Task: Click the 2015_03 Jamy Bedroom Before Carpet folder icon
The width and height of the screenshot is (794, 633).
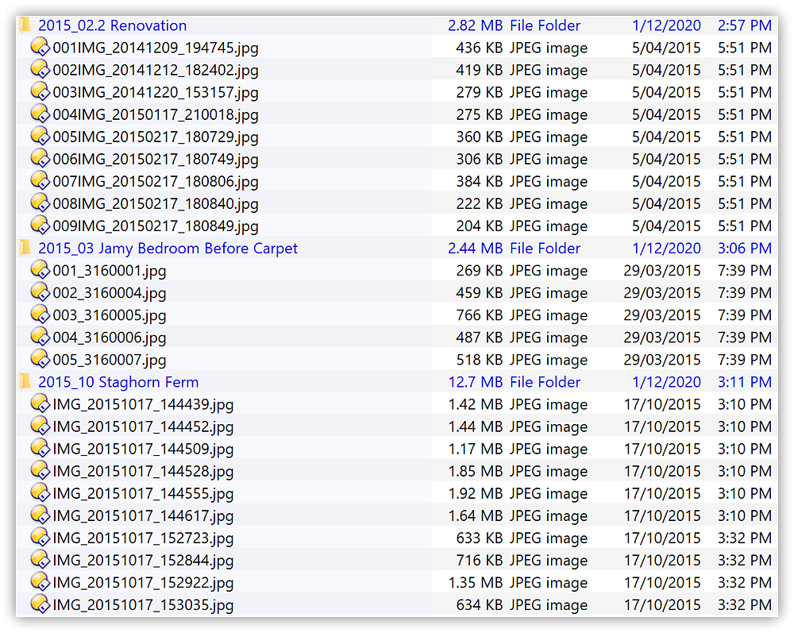Action: (x=26, y=248)
